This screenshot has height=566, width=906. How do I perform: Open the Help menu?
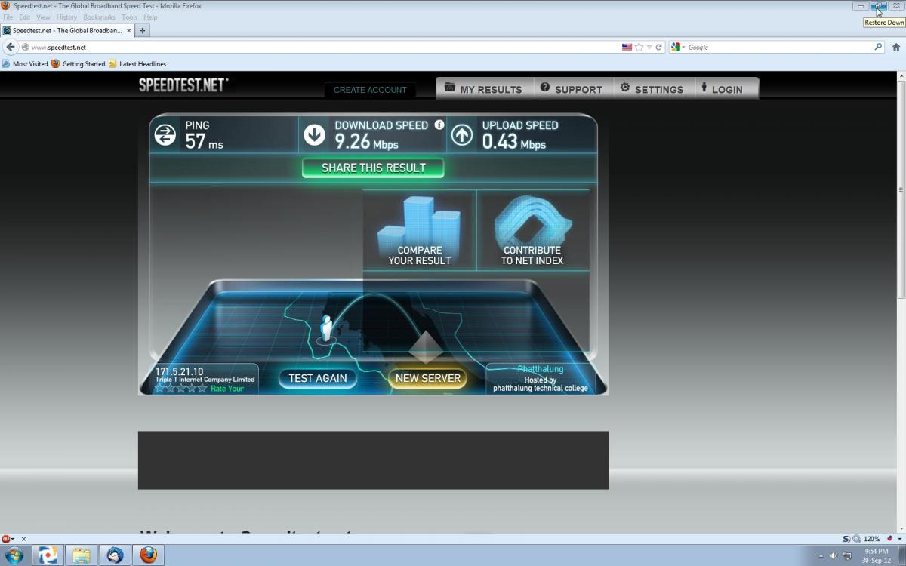click(150, 17)
